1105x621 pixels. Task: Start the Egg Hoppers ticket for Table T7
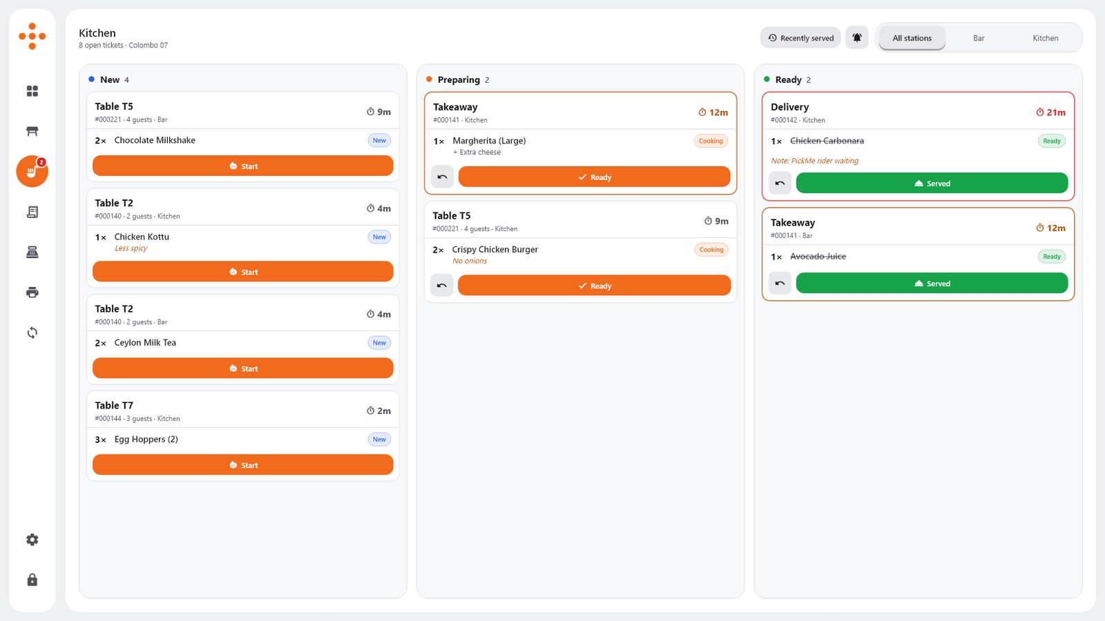pos(243,464)
